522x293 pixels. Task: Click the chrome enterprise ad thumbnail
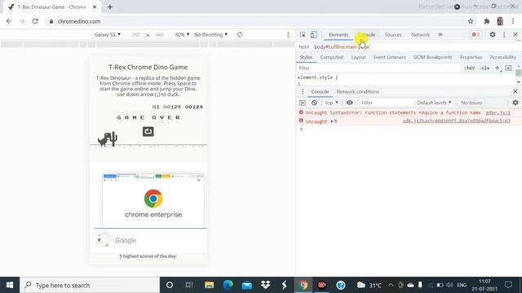pyautogui.click(x=153, y=200)
